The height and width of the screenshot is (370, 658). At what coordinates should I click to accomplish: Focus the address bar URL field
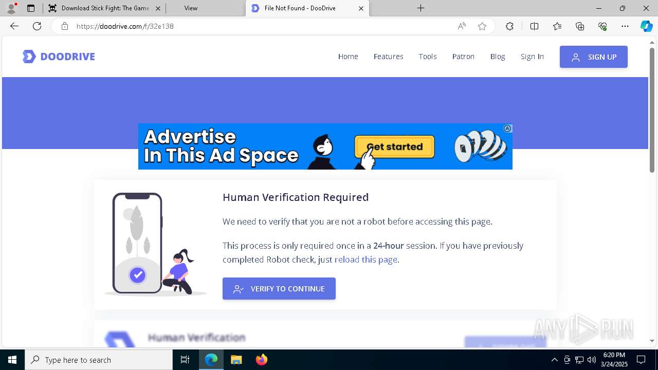tap(262, 26)
